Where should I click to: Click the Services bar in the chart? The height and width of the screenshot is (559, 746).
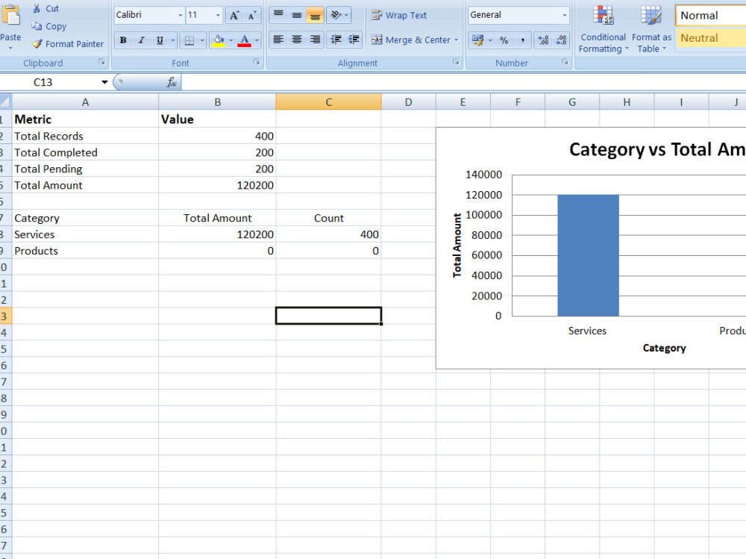(588, 255)
